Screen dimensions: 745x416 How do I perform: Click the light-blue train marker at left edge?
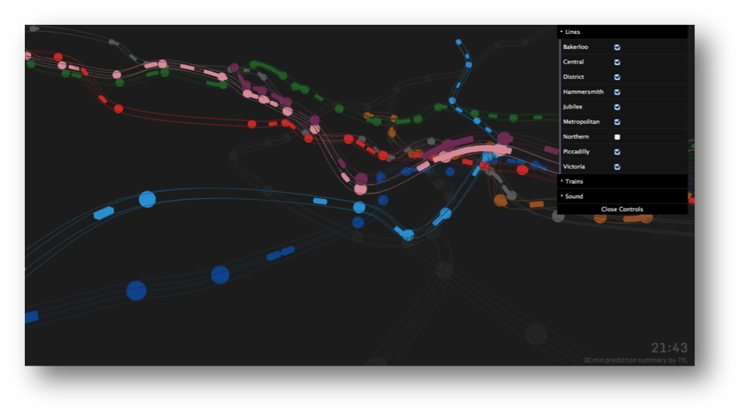tap(104, 213)
